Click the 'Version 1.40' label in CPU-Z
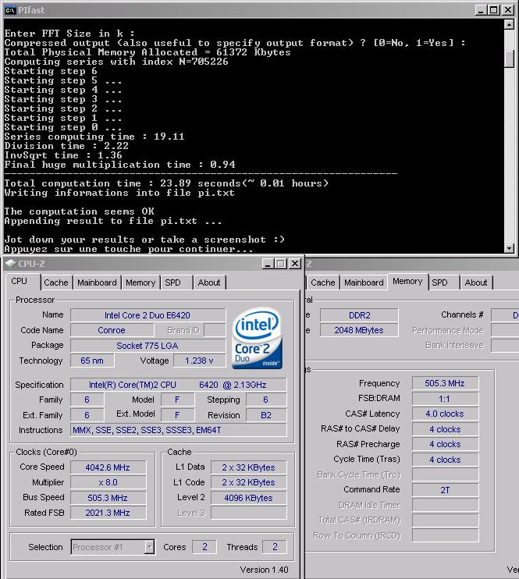This screenshot has height=579, width=519. click(264, 570)
